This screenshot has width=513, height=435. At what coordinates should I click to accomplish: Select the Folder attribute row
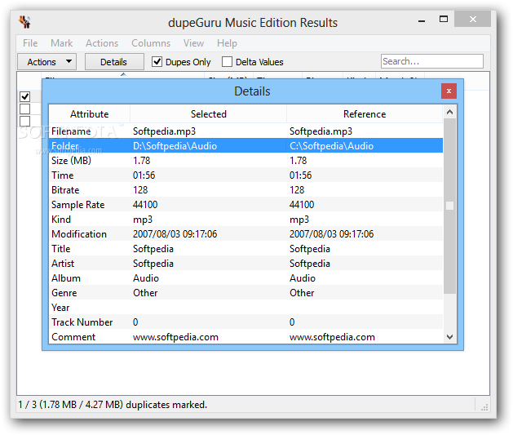(246, 145)
